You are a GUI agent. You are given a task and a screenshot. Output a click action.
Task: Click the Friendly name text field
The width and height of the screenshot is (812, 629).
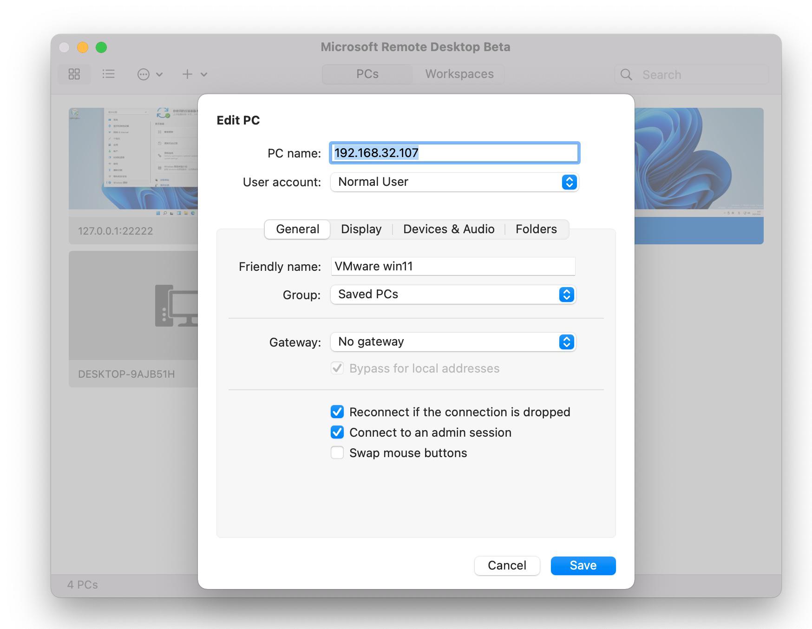pyautogui.click(x=453, y=266)
